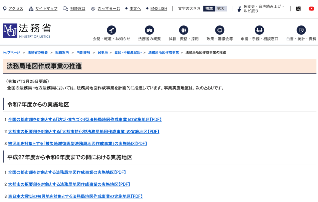Viewport: 318px width, 202px height.
Task: Switch text size to 拡大
Action: point(220,9)
